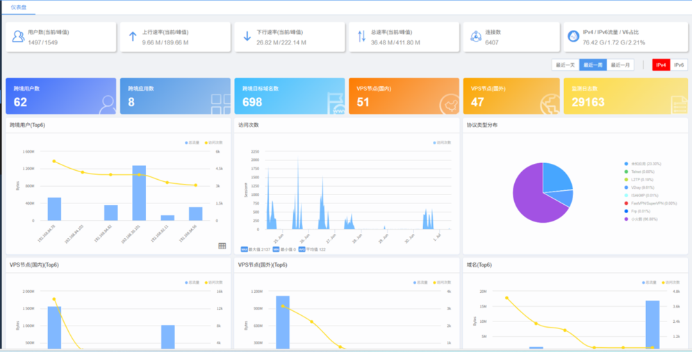Click the upload rate up-arrow icon
The height and width of the screenshot is (352, 692).
(133, 37)
